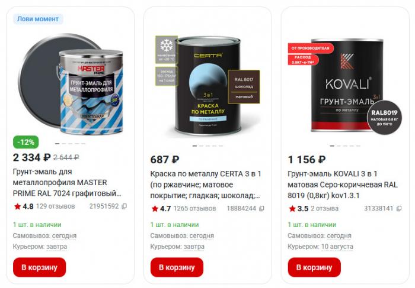Copy article number 18884244 icon
The height and width of the screenshot is (288, 415).
(x=261, y=209)
